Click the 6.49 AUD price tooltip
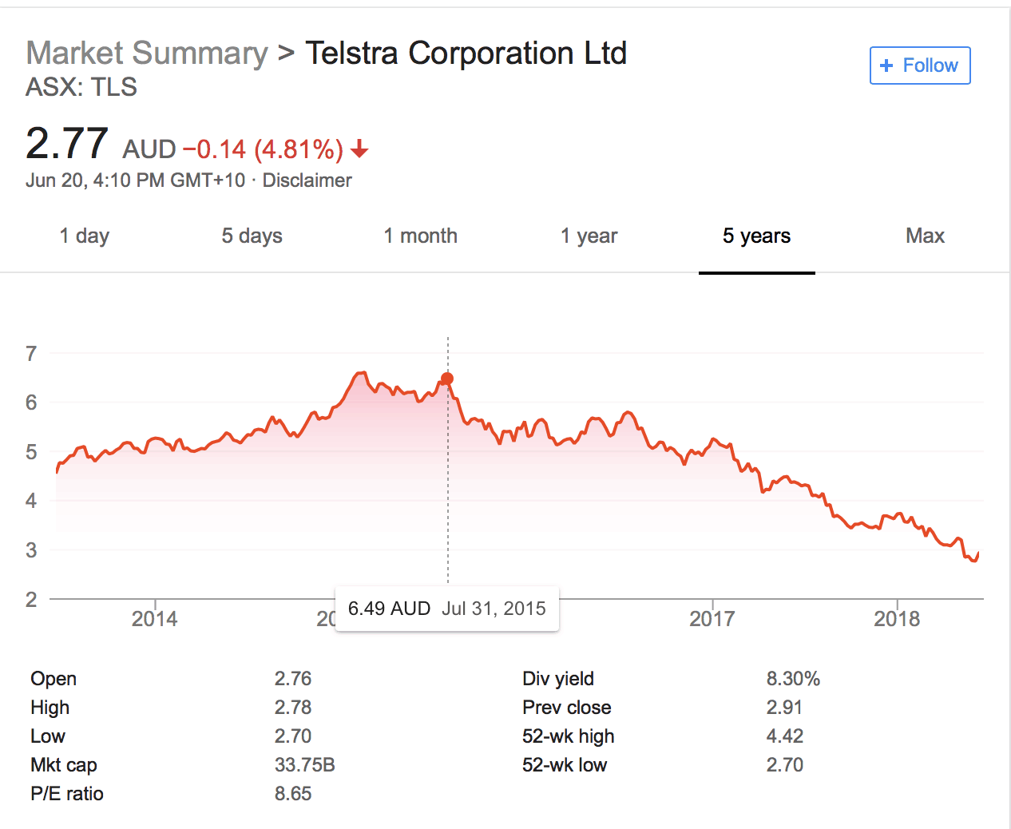 pyautogui.click(x=446, y=609)
